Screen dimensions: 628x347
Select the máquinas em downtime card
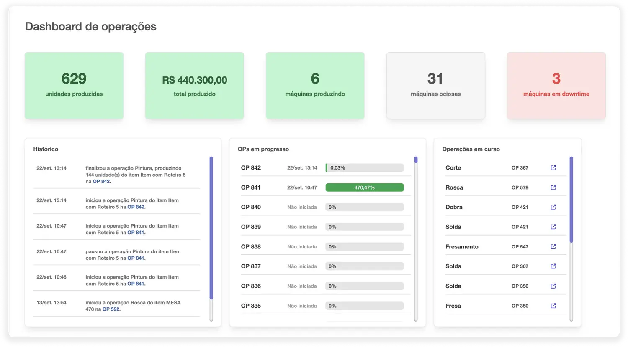pyautogui.click(x=556, y=86)
